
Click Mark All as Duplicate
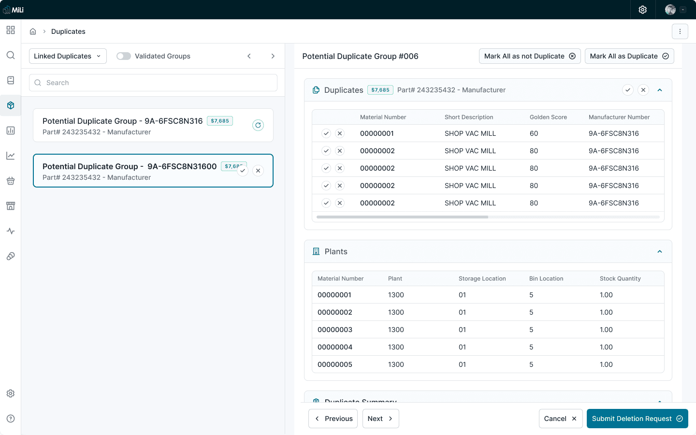click(x=629, y=56)
